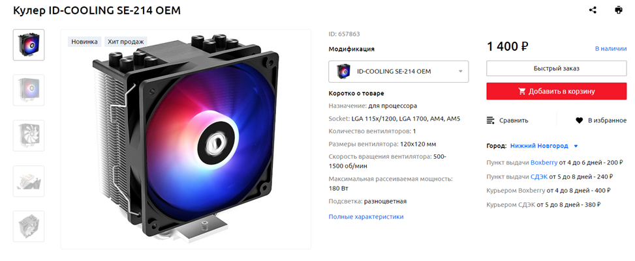Viewport: 635px width, 261px height.
Task: Click the cart icon in red button
Action: (x=522, y=92)
